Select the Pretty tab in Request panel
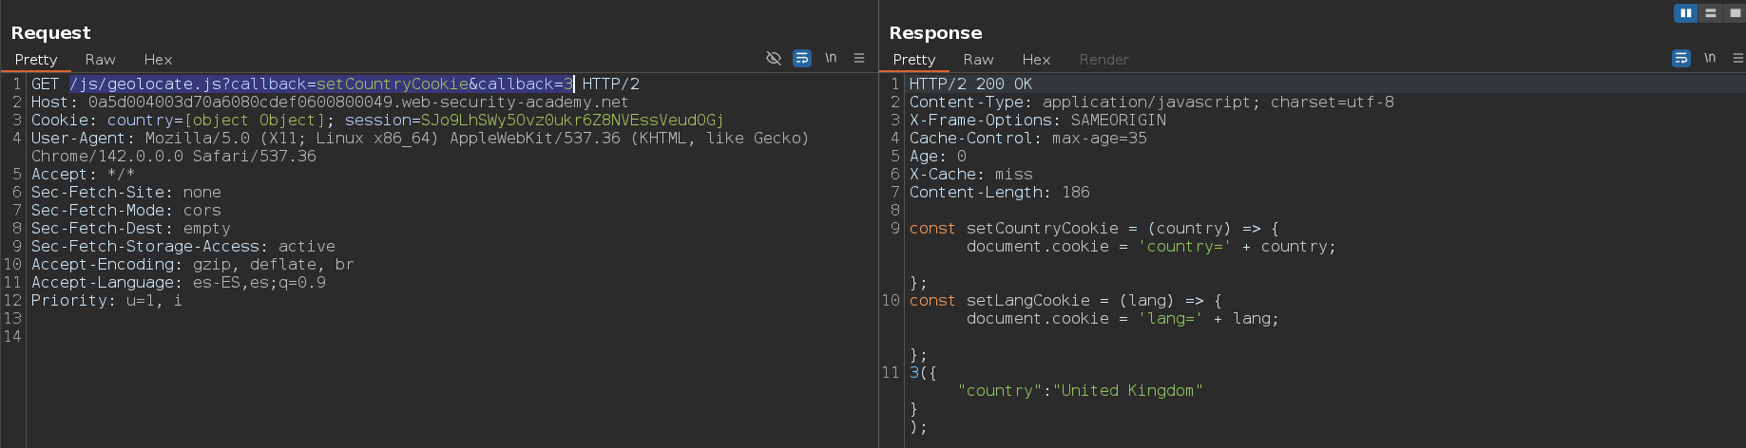Viewport: 1746px width, 448px height. coord(36,60)
